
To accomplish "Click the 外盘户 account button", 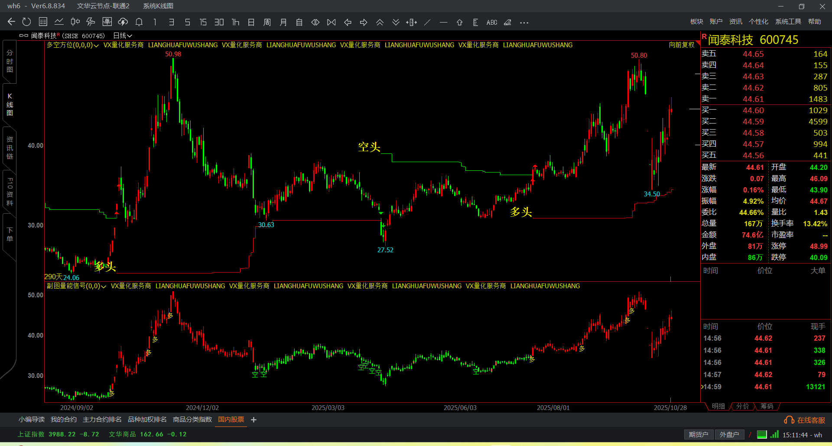I will point(729,434).
